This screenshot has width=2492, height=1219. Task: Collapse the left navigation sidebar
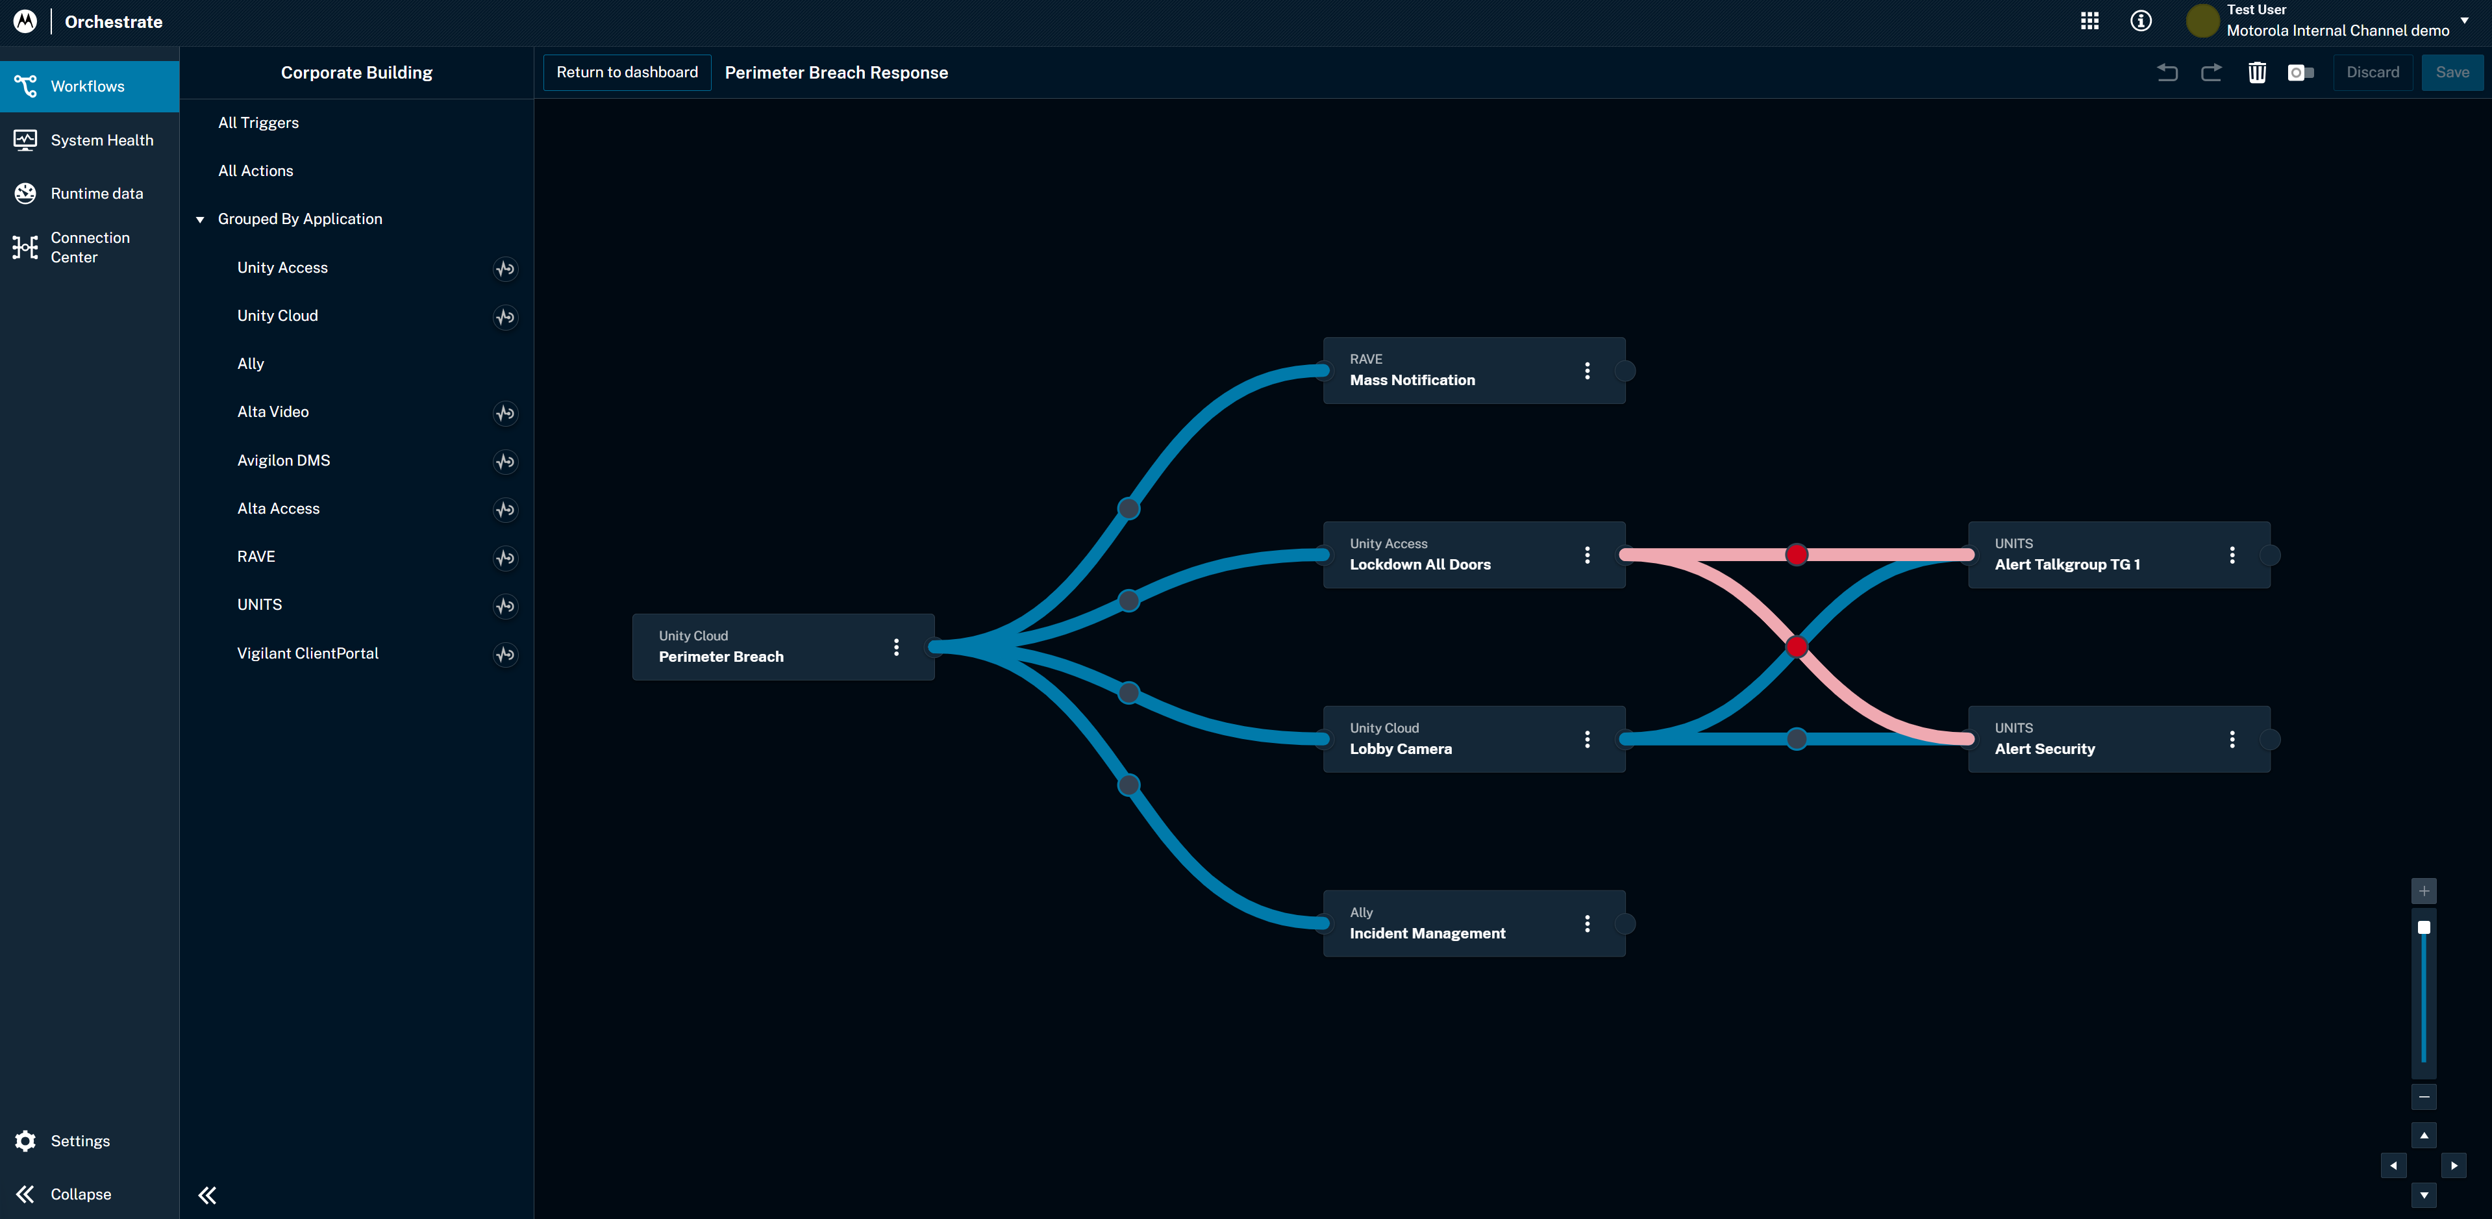pyautogui.click(x=89, y=1194)
